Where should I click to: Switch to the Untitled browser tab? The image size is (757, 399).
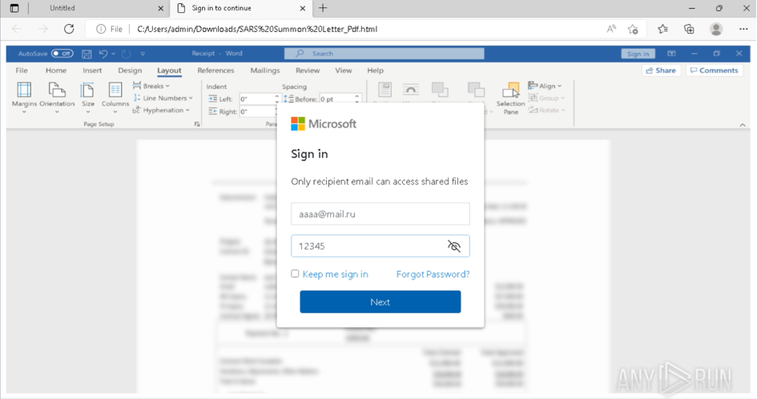(62, 8)
